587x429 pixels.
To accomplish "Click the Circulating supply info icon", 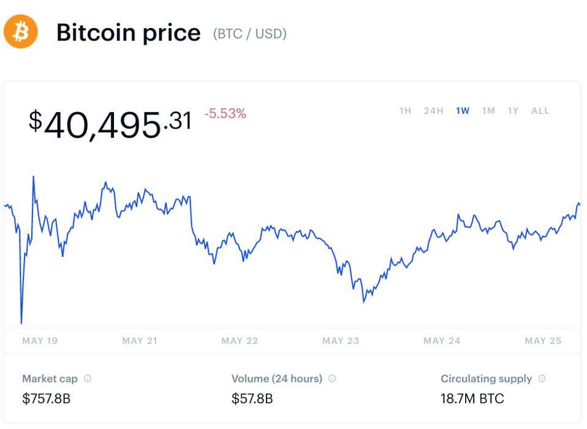I will pyautogui.click(x=542, y=379).
